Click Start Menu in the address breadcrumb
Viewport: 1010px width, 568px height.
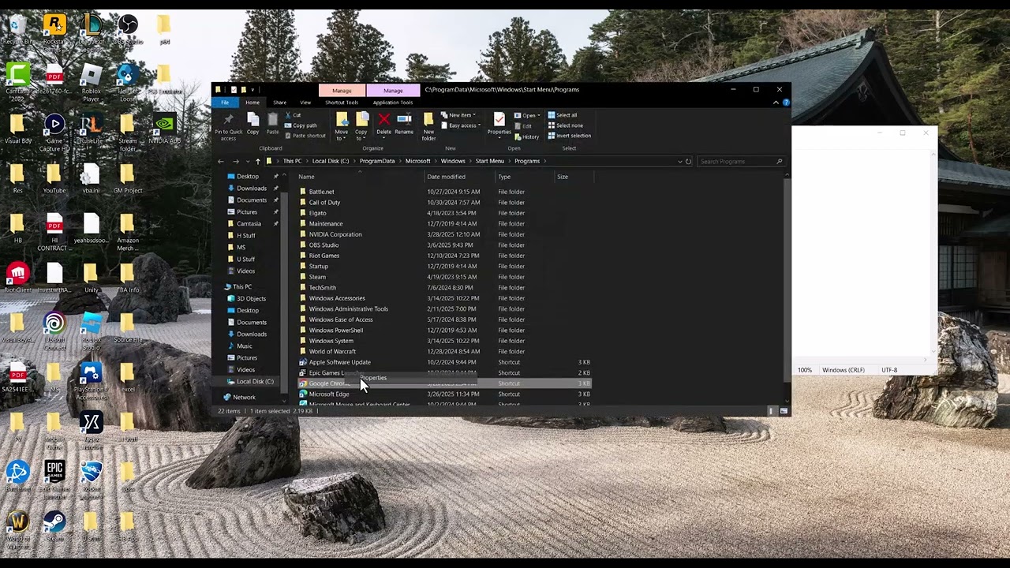point(489,161)
